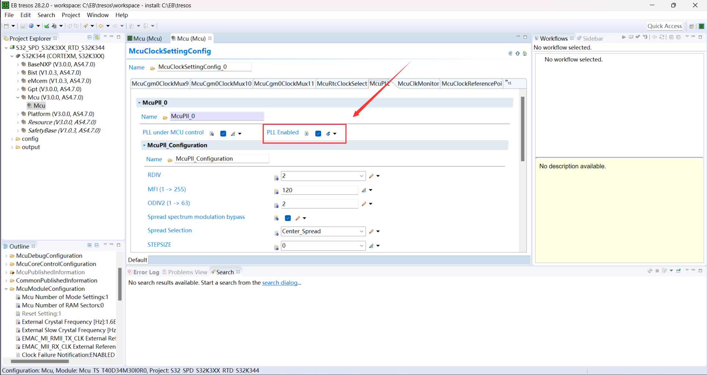Click the undo arrow in the toolbar
The width and height of the screenshot is (707, 375).
point(70,26)
